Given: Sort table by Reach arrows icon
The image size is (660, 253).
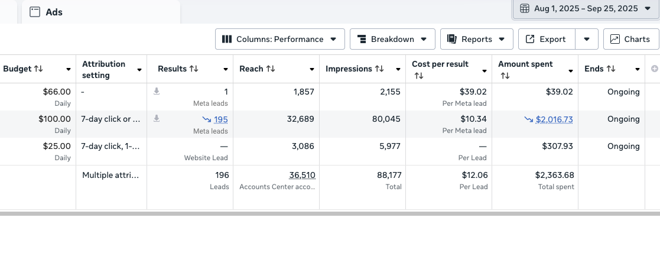Looking at the screenshot, I should (271, 69).
